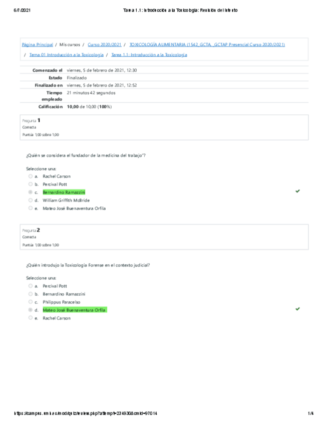Click the green checkmark beside Bernardino Ramazzini
The image size is (328, 424).
click(x=297, y=191)
